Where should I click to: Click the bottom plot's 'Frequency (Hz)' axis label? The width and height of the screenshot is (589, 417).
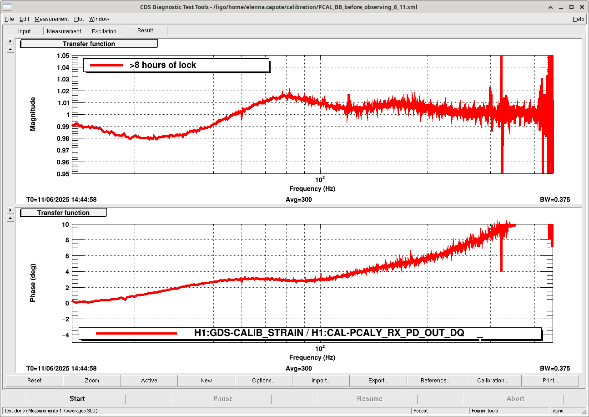coord(312,357)
